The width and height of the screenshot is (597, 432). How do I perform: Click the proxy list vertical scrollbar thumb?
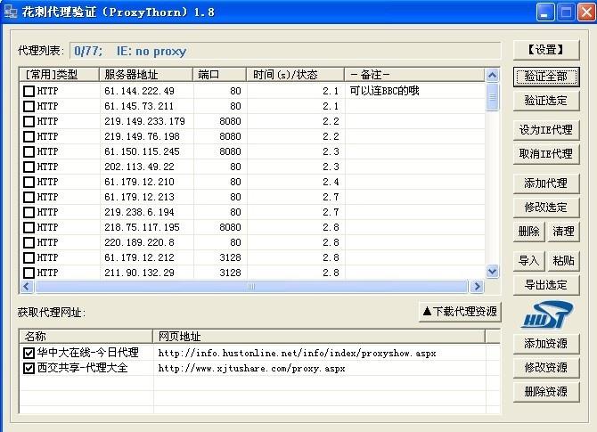click(x=492, y=97)
